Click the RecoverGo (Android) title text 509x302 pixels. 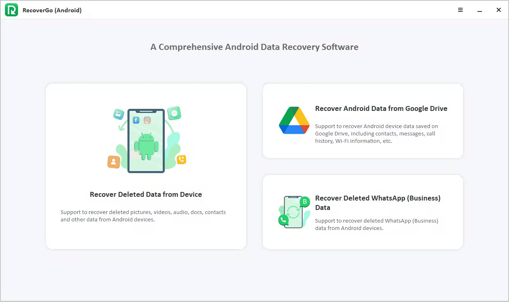click(x=52, y=10)
